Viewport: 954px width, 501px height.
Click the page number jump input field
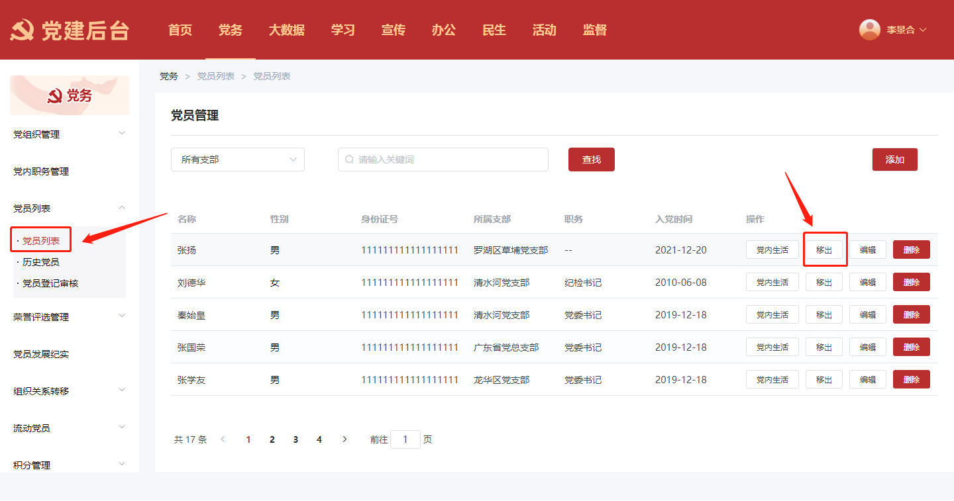(405, 439)
